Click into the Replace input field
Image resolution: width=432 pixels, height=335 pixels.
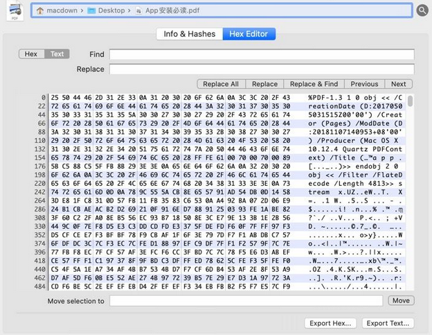click(262, 69)
